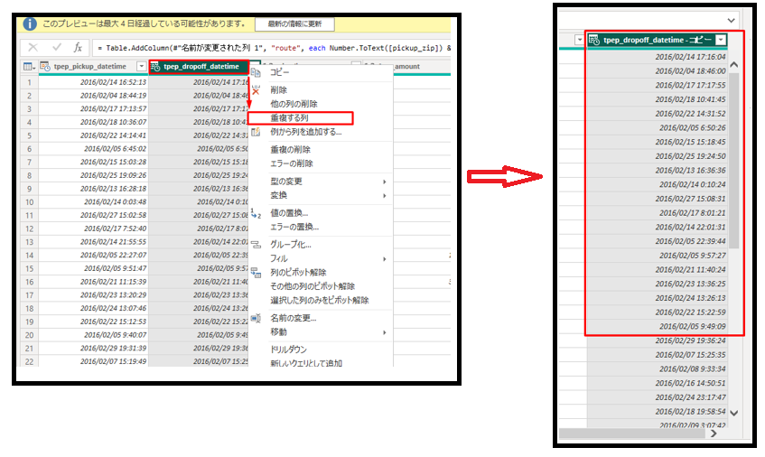Choose 例から列を追加する... menu entry
The image size is (765, 457).
(306, 132)
